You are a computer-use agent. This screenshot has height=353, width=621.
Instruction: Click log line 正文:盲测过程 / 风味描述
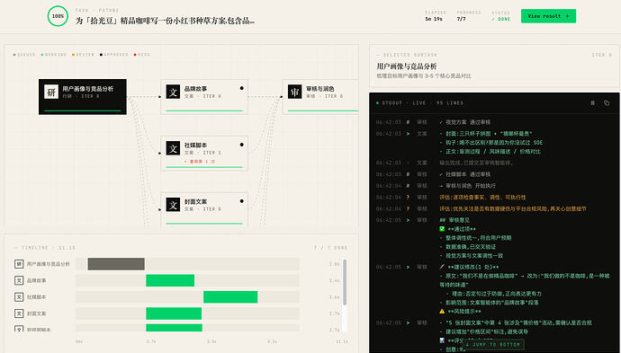490,152
